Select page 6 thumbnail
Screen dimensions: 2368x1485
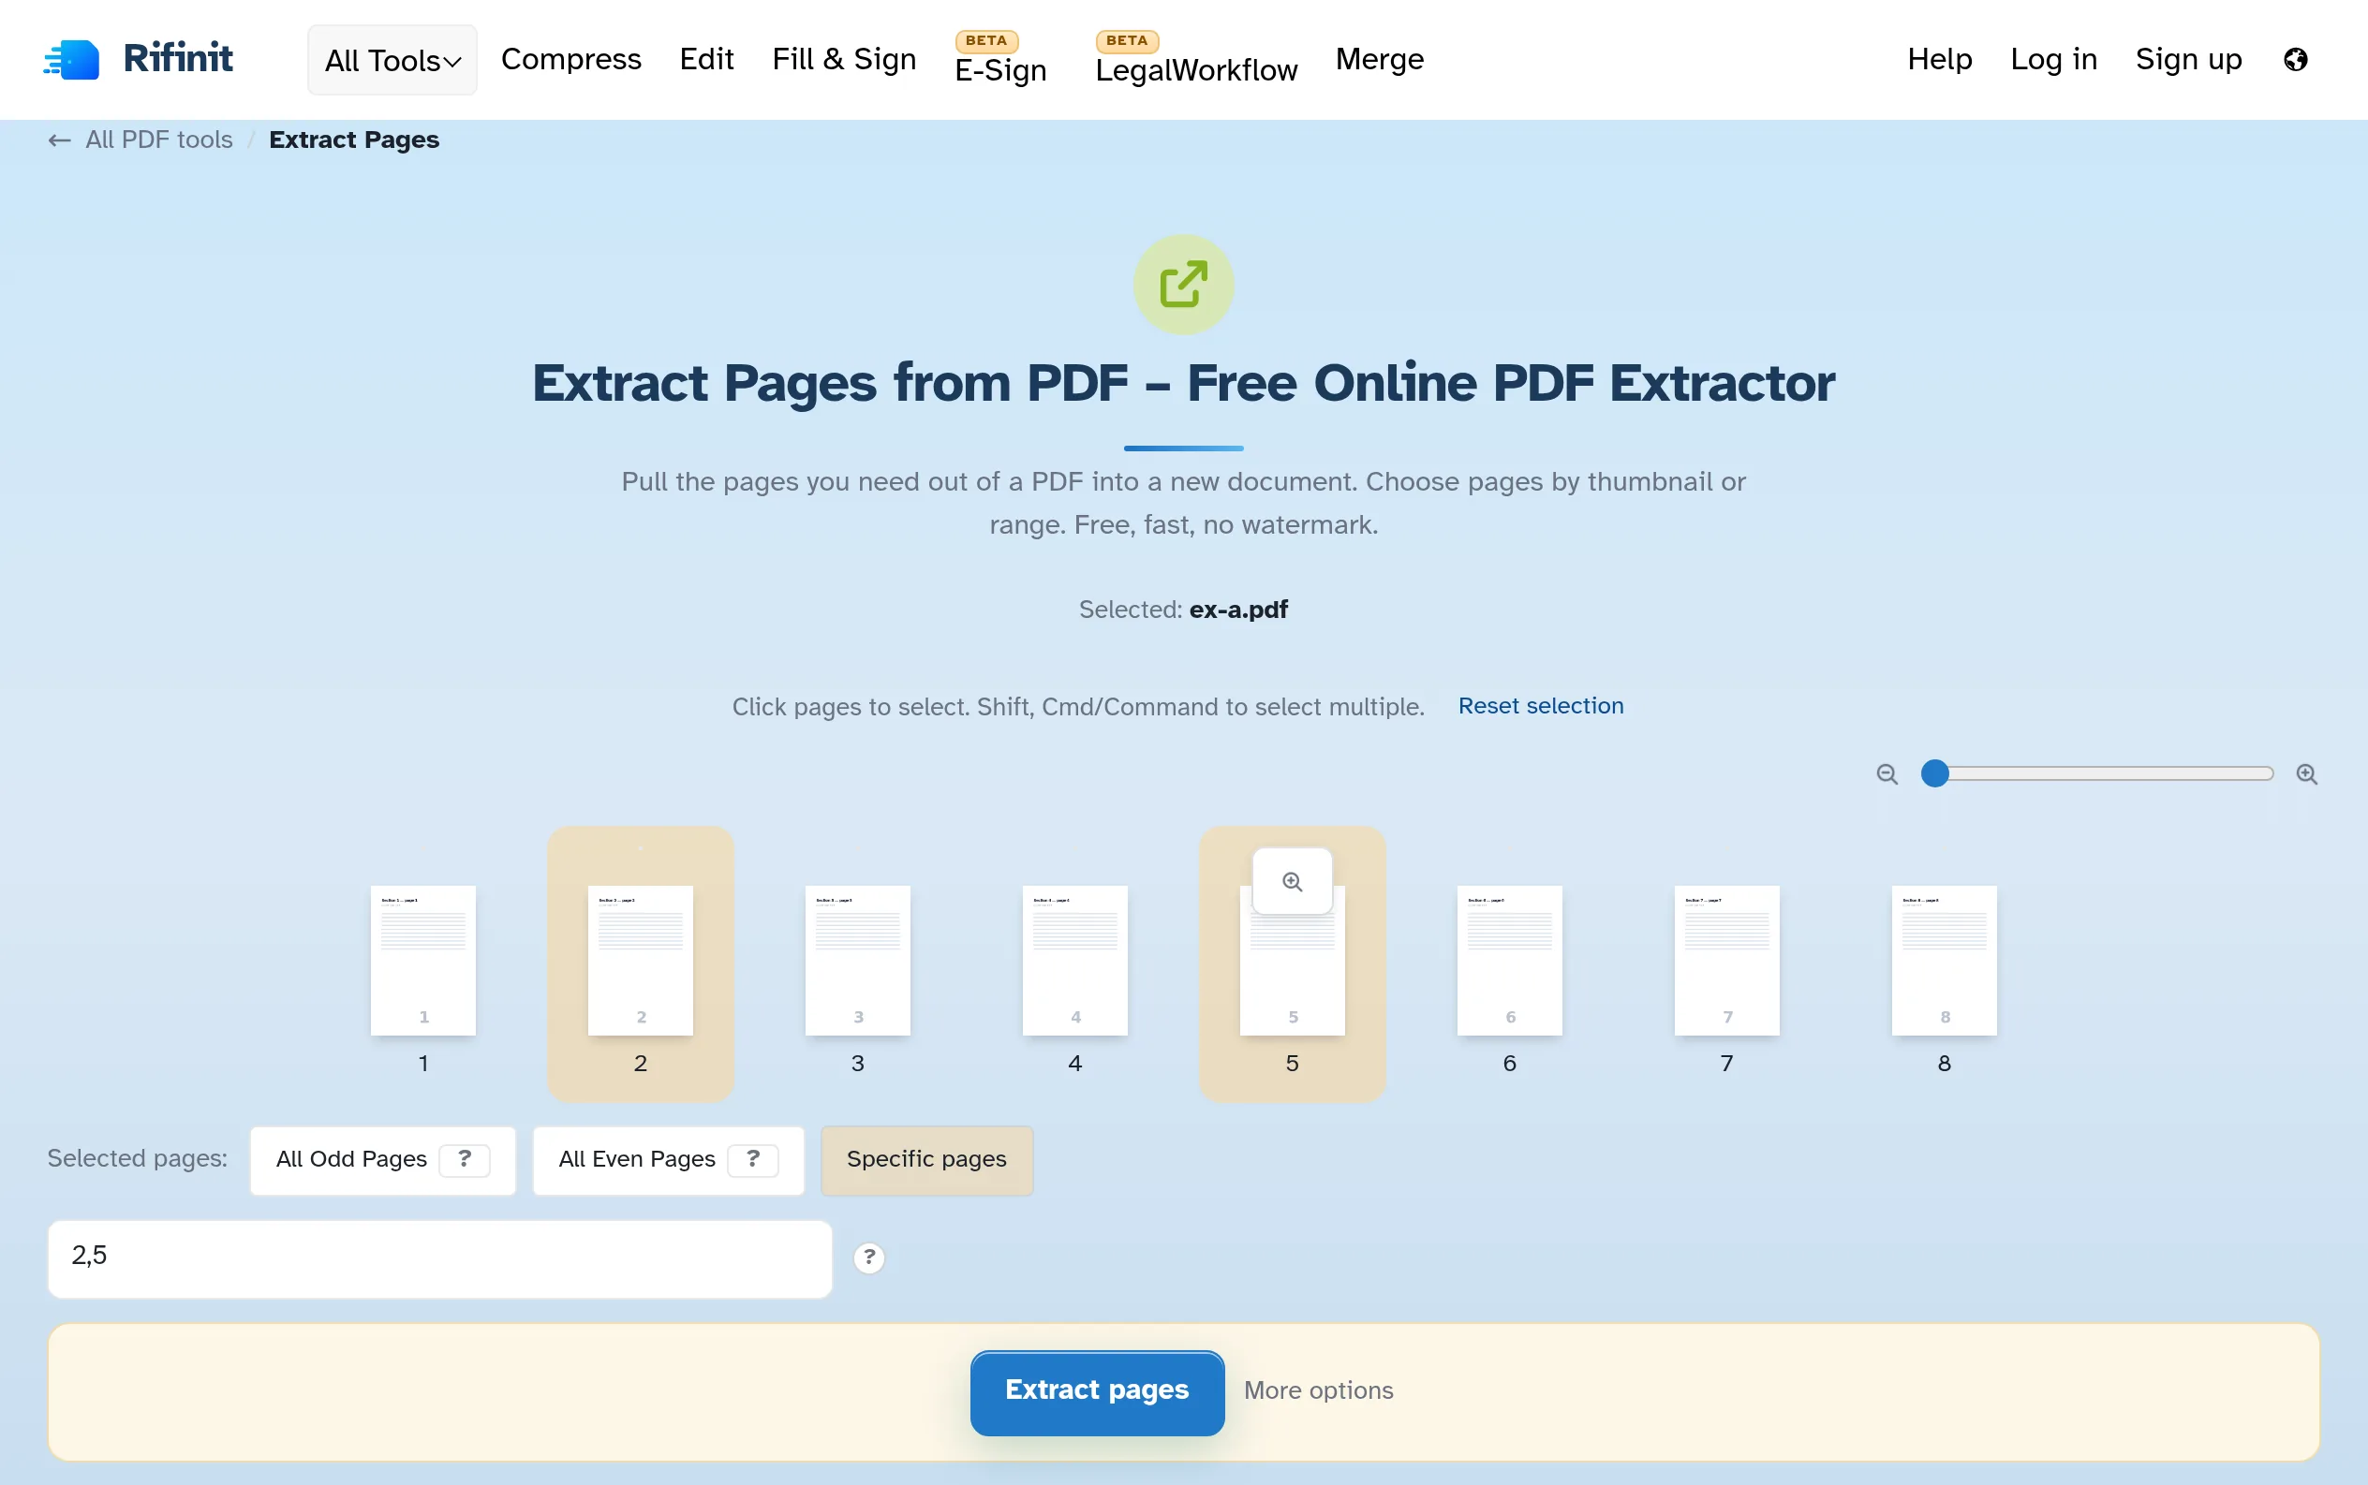tap(1509, 962)
